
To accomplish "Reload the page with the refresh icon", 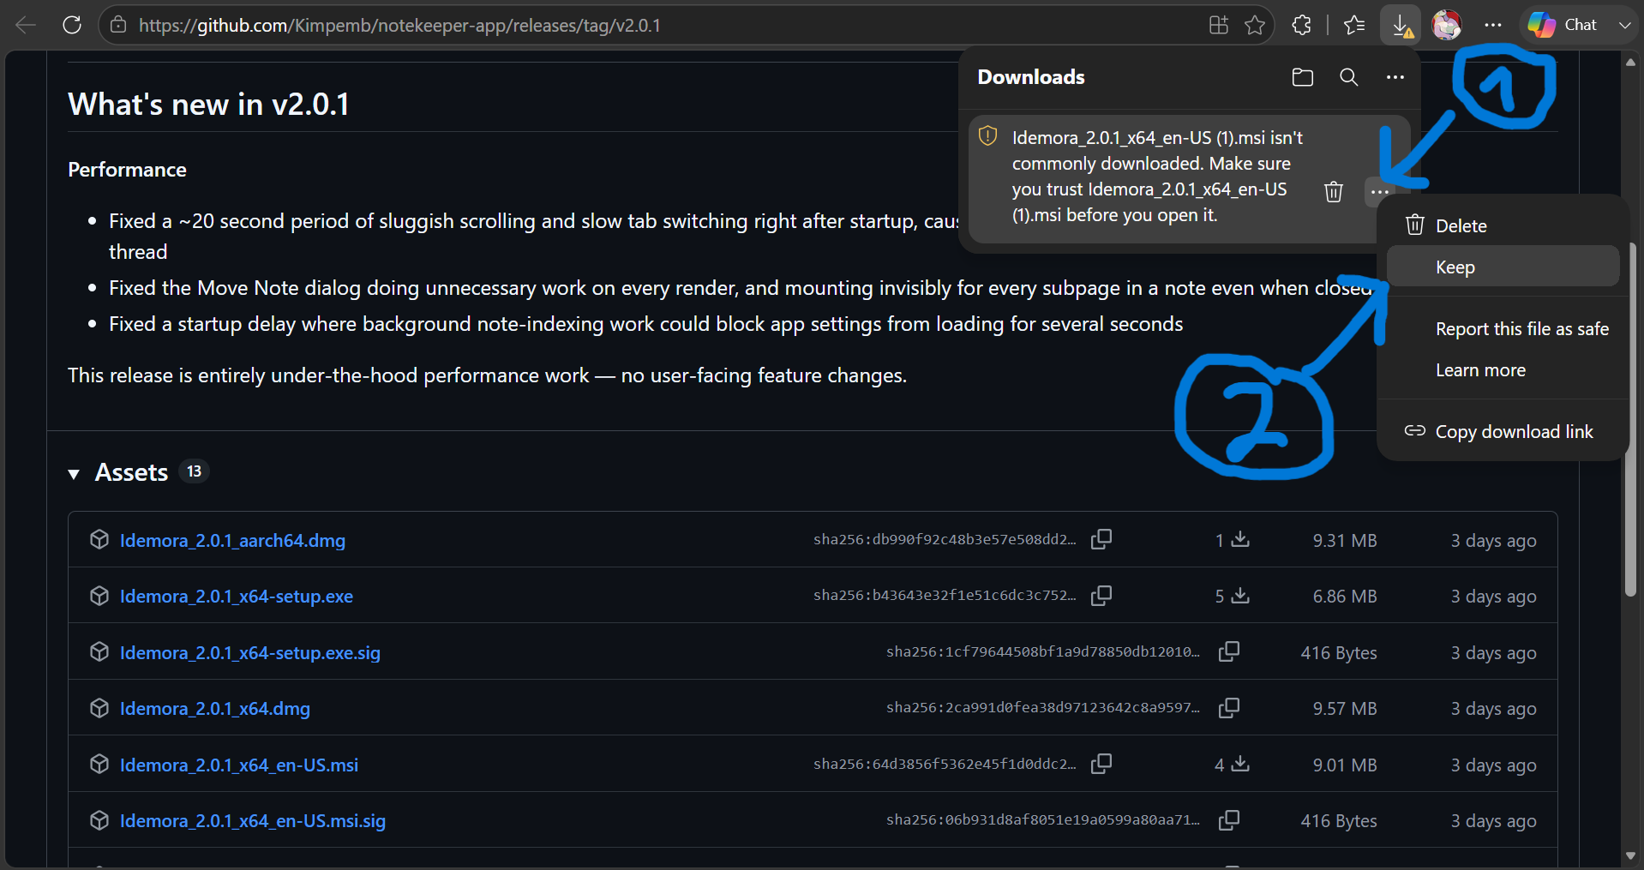I will tap(72, 25).
